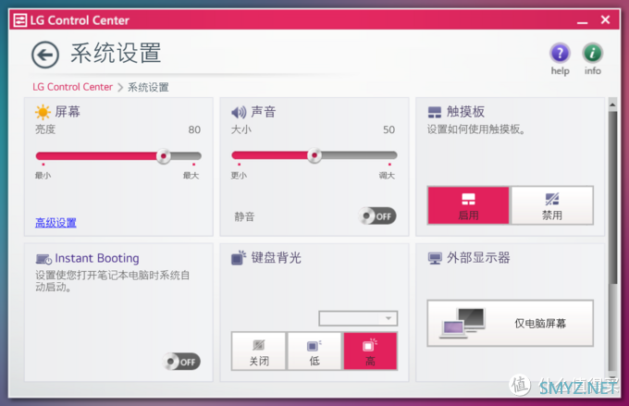
Task: Click the speaker icon beside 声音
Action: pyautogui.click(x=239, y=112)
